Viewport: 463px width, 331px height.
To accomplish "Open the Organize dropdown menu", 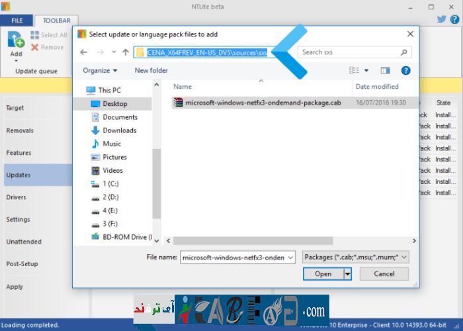I will tap(100, 70).
